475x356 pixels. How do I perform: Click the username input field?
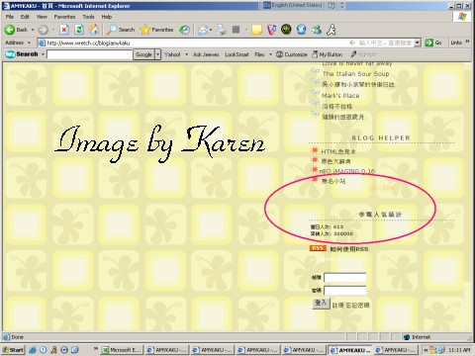click(345, 278)
